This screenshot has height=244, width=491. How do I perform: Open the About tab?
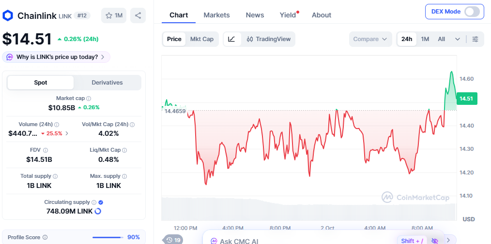pyautogui.click(x=322, y=15)
